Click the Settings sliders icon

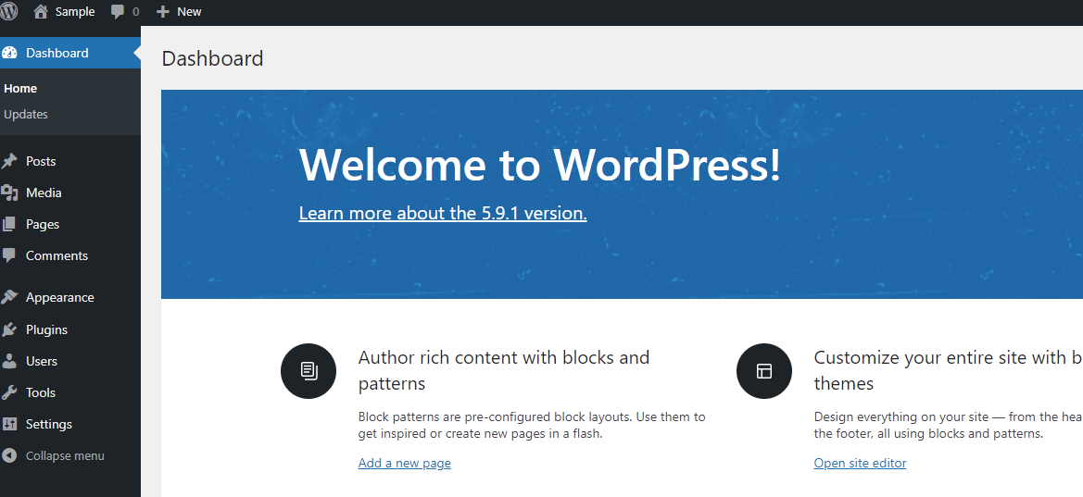coord(9,424)
